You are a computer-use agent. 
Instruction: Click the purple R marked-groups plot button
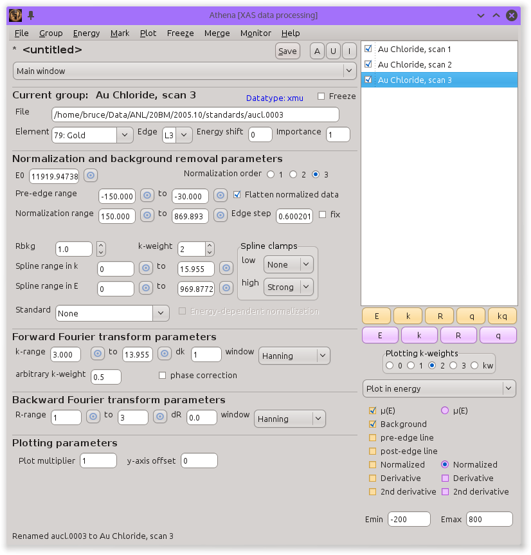click(x=458, y=335)
